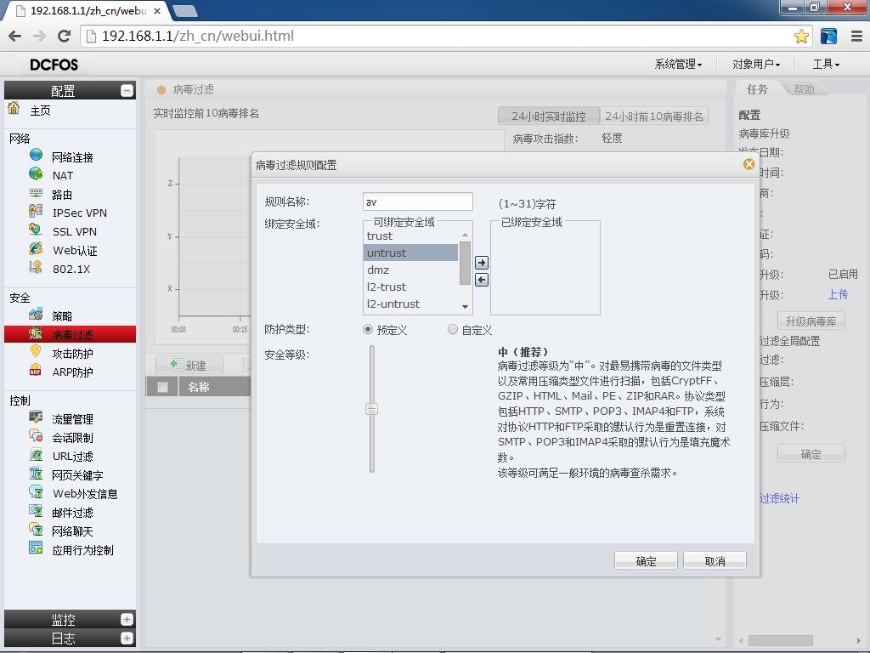
Task: Reload the page in browser
Action: tap(65, 36)
